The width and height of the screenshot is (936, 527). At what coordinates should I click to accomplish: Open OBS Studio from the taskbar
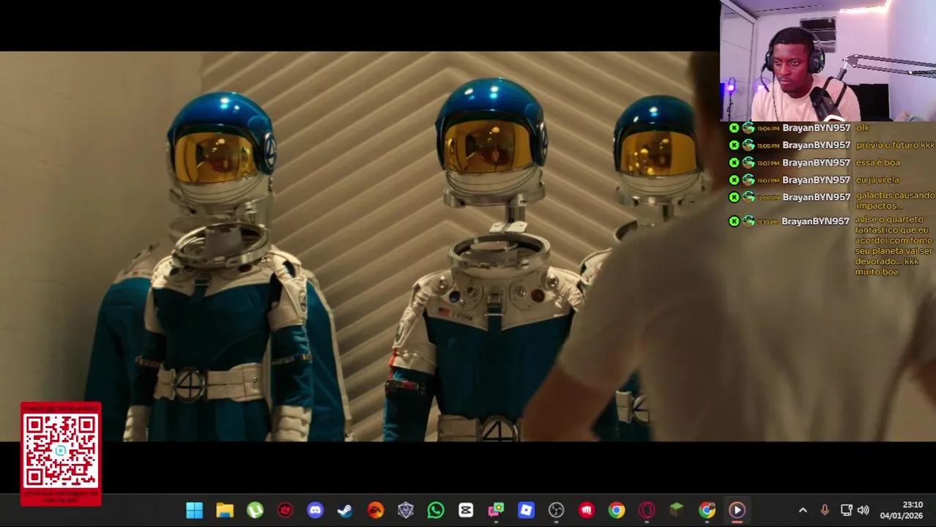click(x=556, y=510)
